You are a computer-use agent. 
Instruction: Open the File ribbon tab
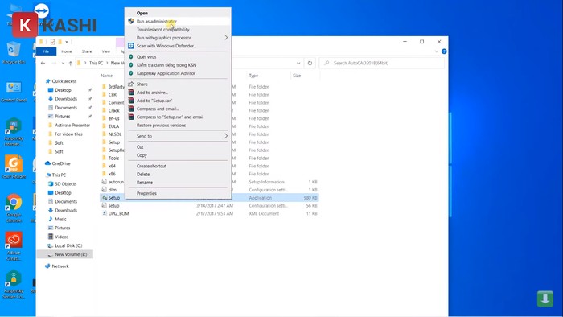[47, 51]
